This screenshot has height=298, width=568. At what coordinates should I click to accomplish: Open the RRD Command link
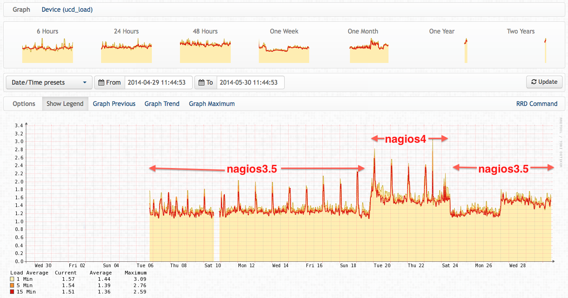click(537, 104)
